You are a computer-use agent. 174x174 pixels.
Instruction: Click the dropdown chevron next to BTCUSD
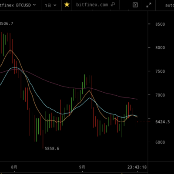pos(34,5)
